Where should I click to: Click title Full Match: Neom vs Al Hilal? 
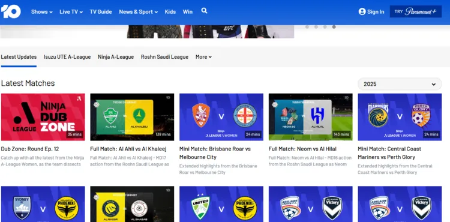pyautogui.click(x=302, y=149)
